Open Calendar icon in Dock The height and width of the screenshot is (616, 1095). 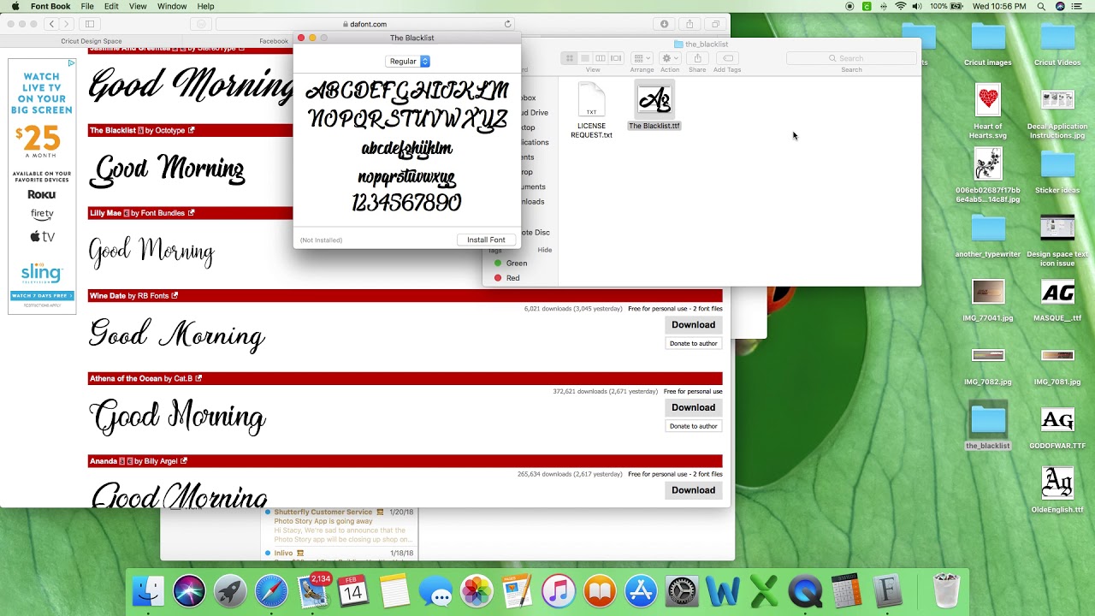click(353, 591)
